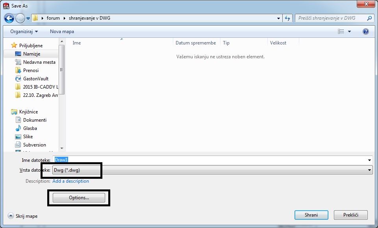The width and height of the screenshot is (378, 228).
Task: Click the Options... button
Action: (x=79, y=198)
